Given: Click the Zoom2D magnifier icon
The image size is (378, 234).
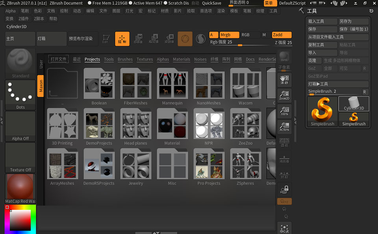Looking at the screenshot, I should (x=284, y=95).
